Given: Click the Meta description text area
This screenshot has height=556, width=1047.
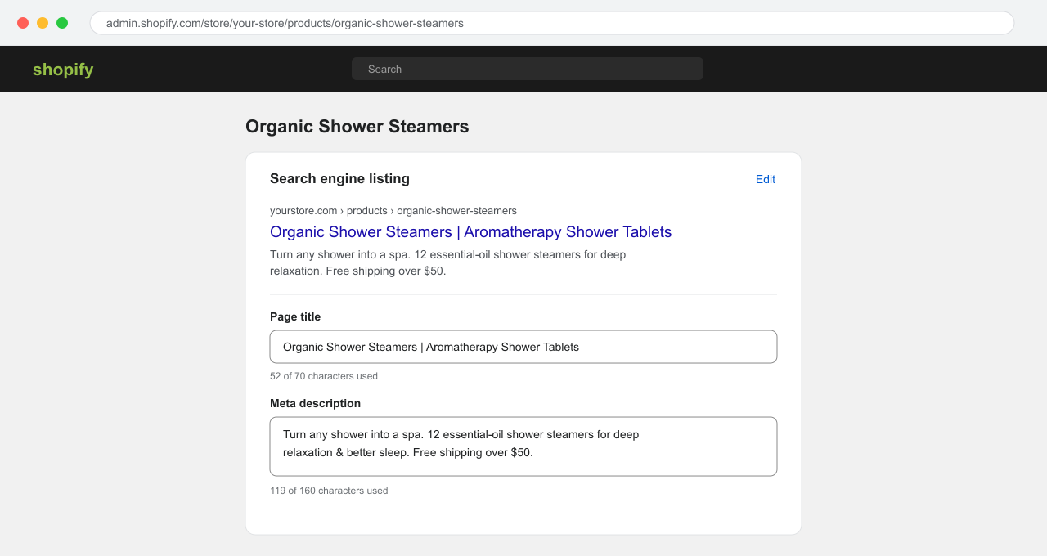Looking at the screenshot, I should 523,446.
